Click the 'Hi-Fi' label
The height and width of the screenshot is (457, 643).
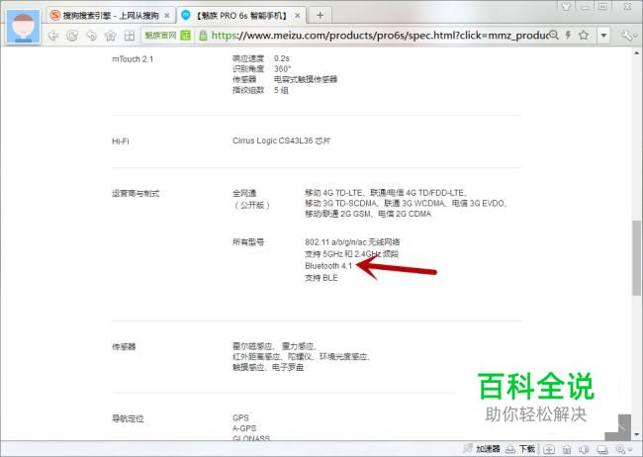coord(120,141)
